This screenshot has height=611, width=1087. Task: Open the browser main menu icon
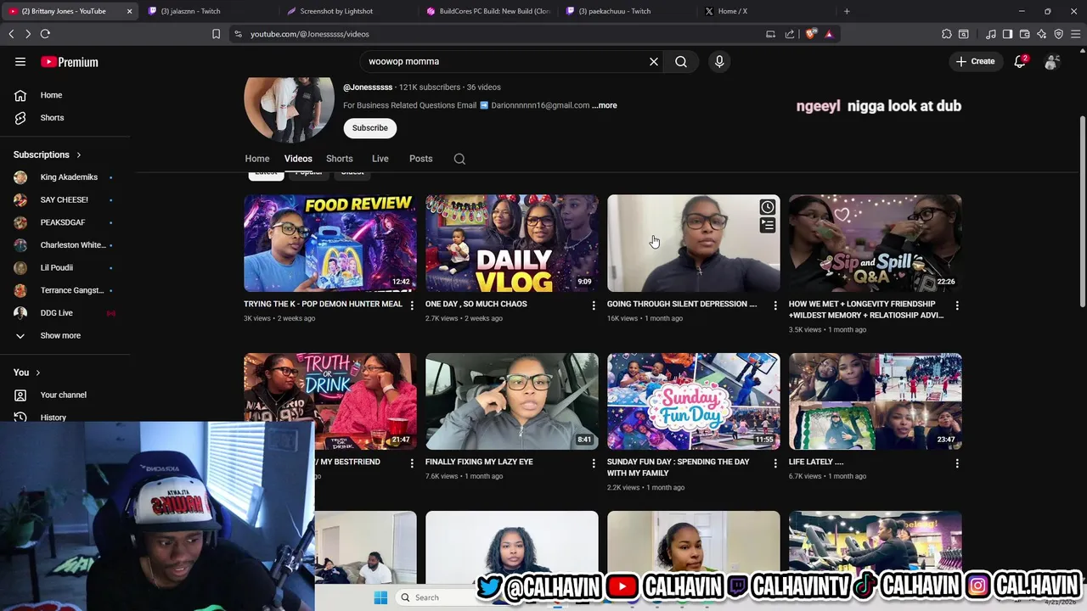tap(1075, 34)
